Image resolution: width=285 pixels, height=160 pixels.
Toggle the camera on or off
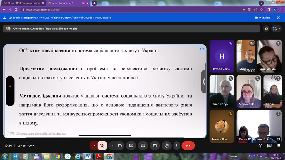pos(120,145)
